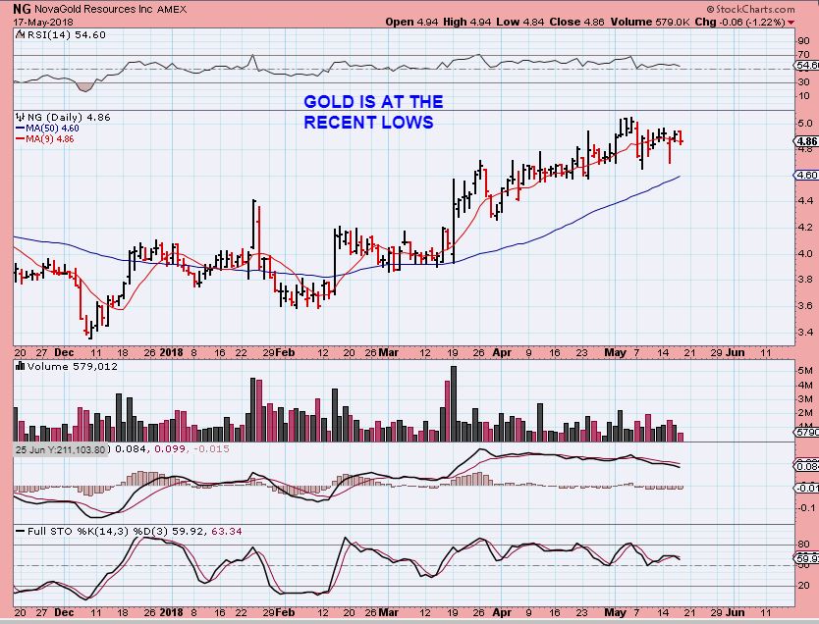Click the MA(50) 4.60 legend entry
This screenshot has height=624, width=819.
click(x=52, y=128)
